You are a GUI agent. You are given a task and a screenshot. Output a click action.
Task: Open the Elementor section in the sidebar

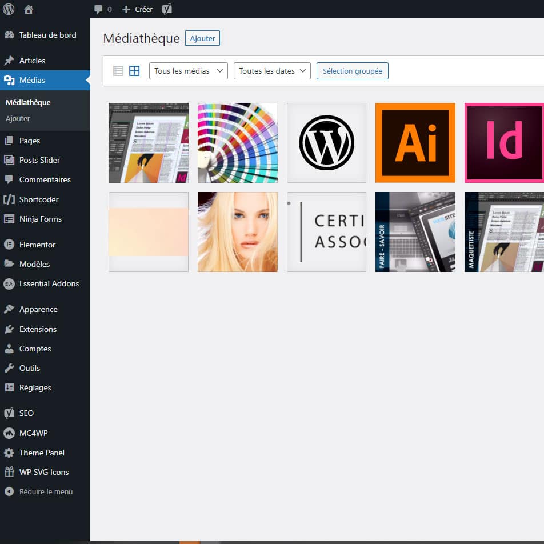pos(36,244)
